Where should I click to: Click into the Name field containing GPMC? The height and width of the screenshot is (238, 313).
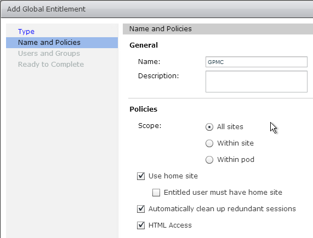[257, 62]
